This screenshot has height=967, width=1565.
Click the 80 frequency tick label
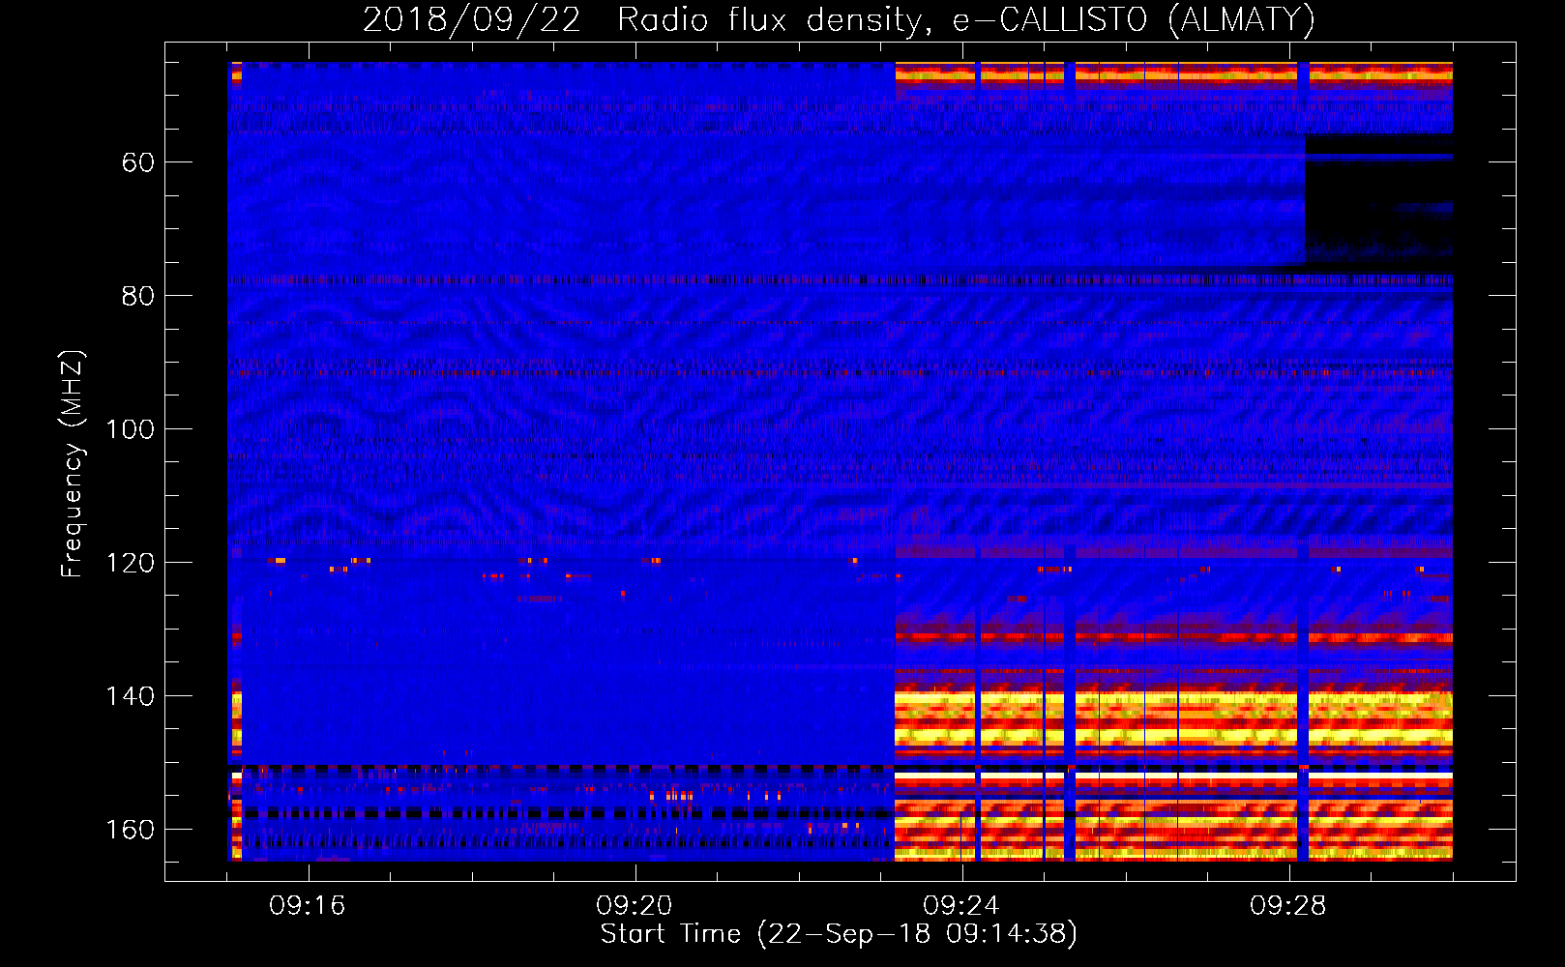(137, 296)
